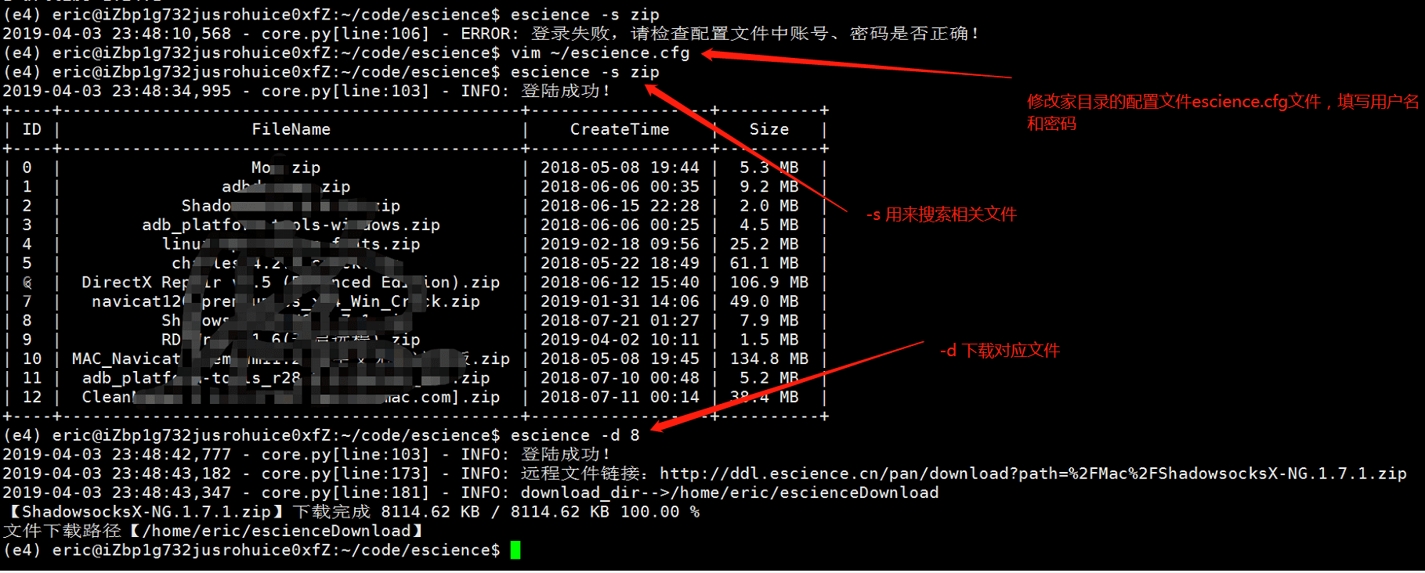Image resolution: width=1425 pixels, height=573 pixels.
Task: Click the 'CreateTime' column header
Action: point(620,129)
